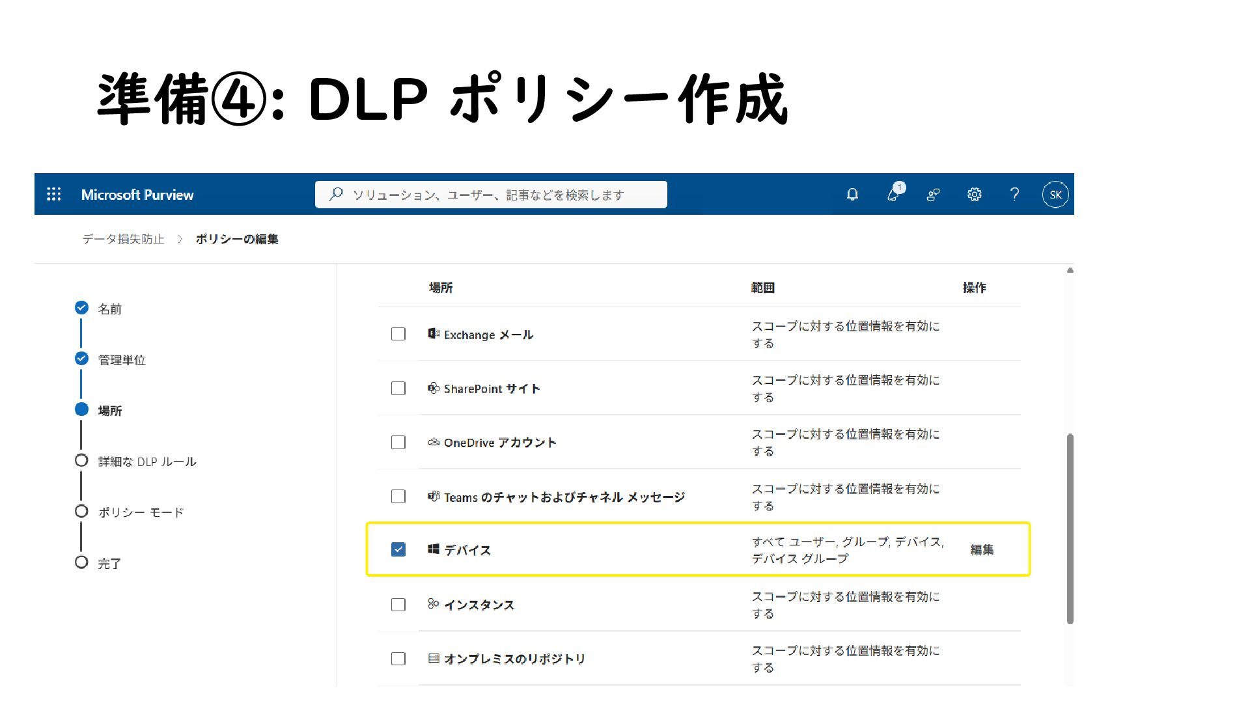Navigate to データ損失防止 breadcrumb
This screenshot has height=703, width=1250.
[x=124, y=239]
